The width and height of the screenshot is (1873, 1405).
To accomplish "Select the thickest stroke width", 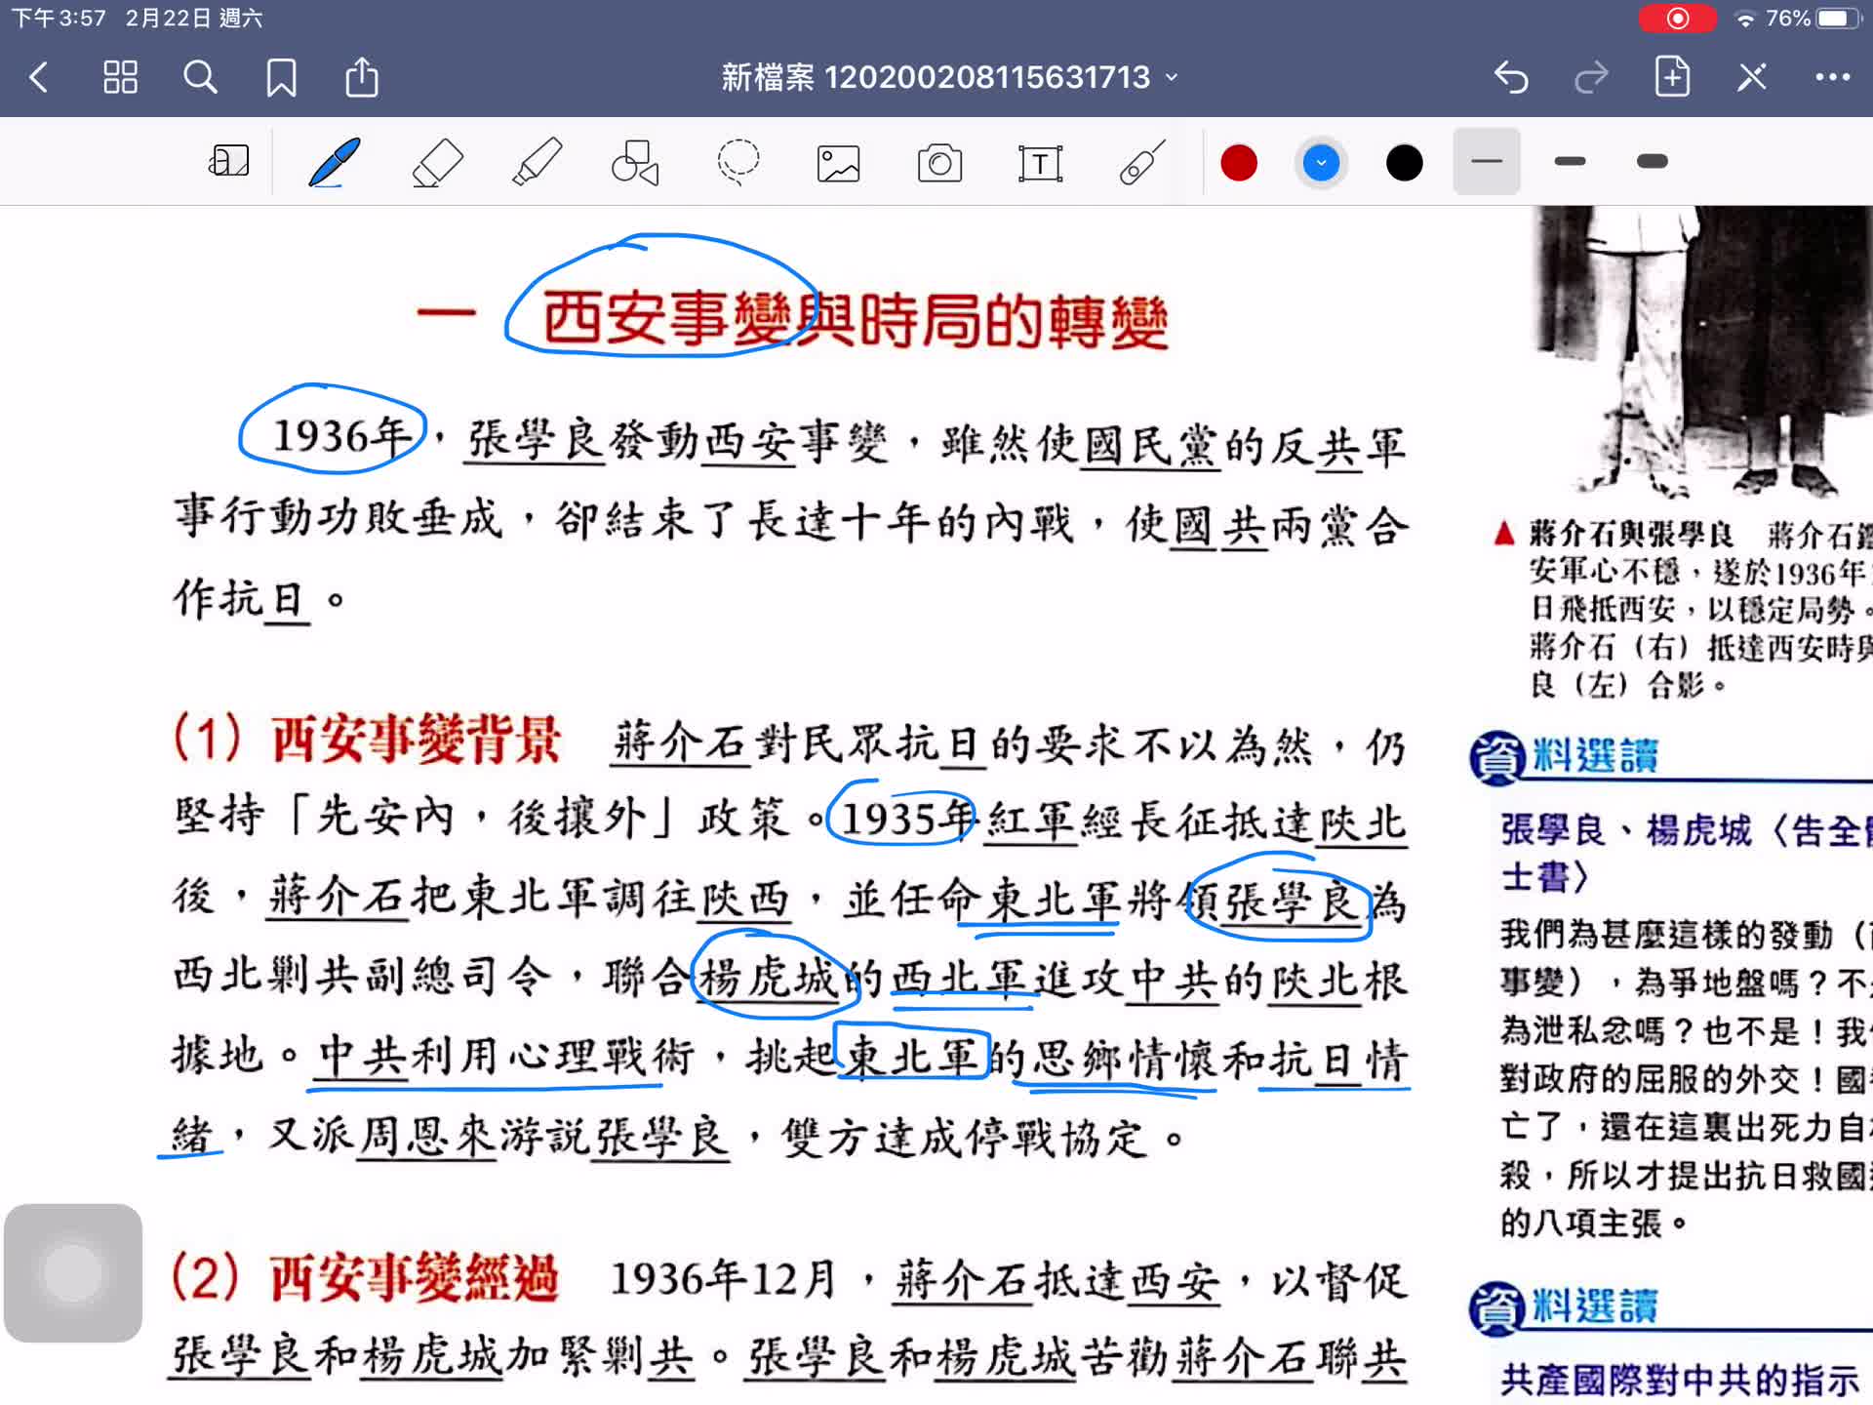I will point(1652,162).
